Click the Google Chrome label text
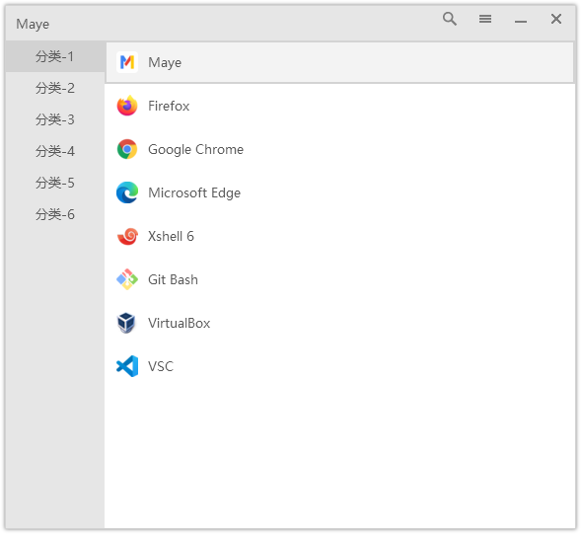Viewport: 581px width, 534px height. [x=195, y=149]
